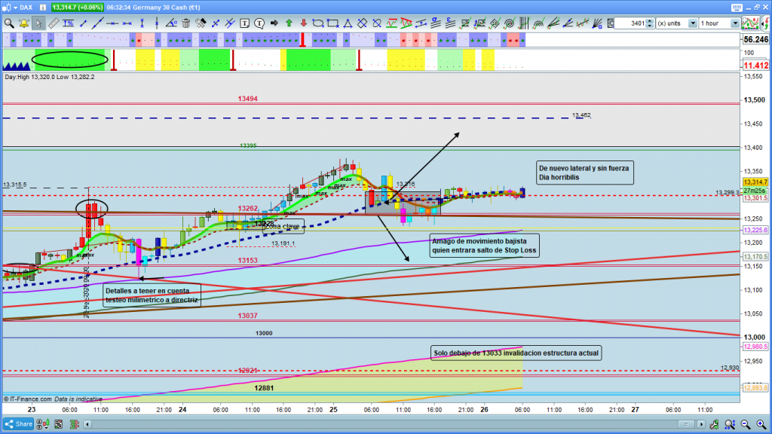Select the magnifying glass zoom tool
This screenshot has height=434, width=772.
click(x=9, y=23)
